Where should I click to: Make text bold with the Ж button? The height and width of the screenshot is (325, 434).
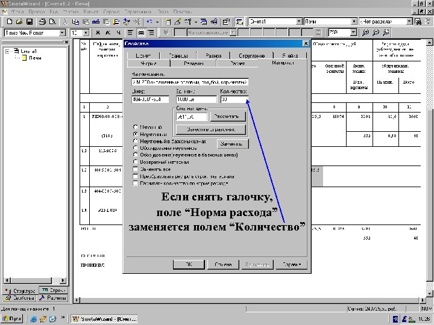98,32
